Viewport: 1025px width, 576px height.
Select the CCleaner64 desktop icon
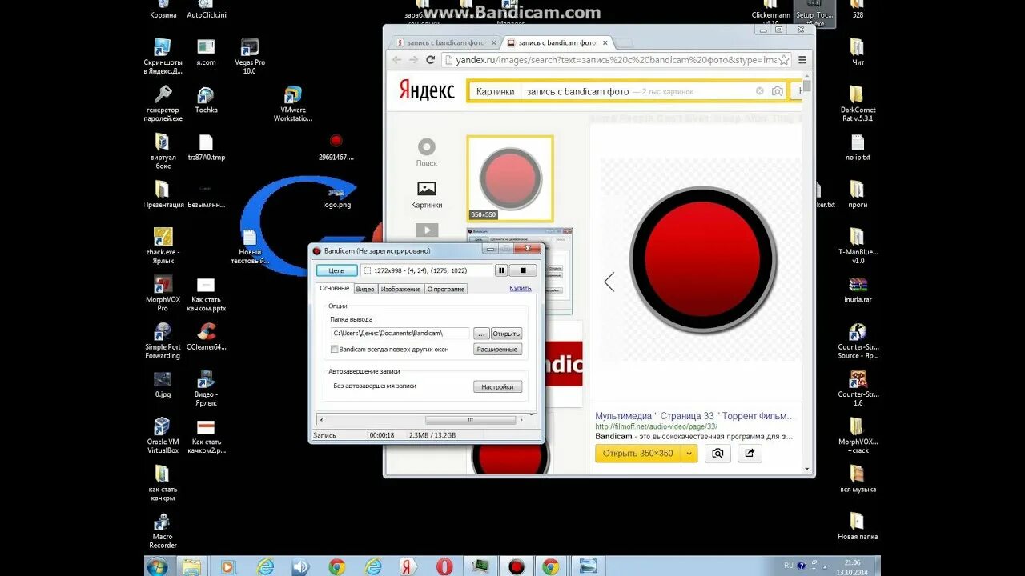[x=207, y=337]
